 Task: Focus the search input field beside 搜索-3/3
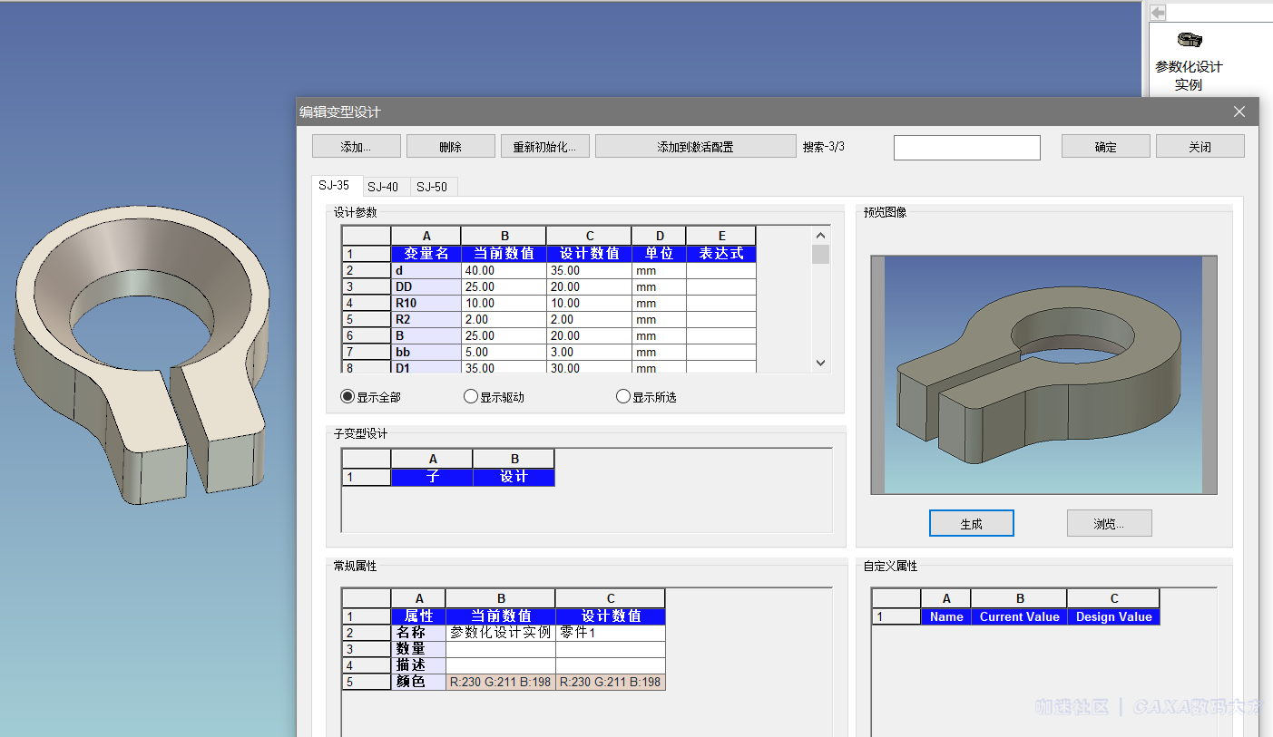pyautogui.click(x=966, y=148)
